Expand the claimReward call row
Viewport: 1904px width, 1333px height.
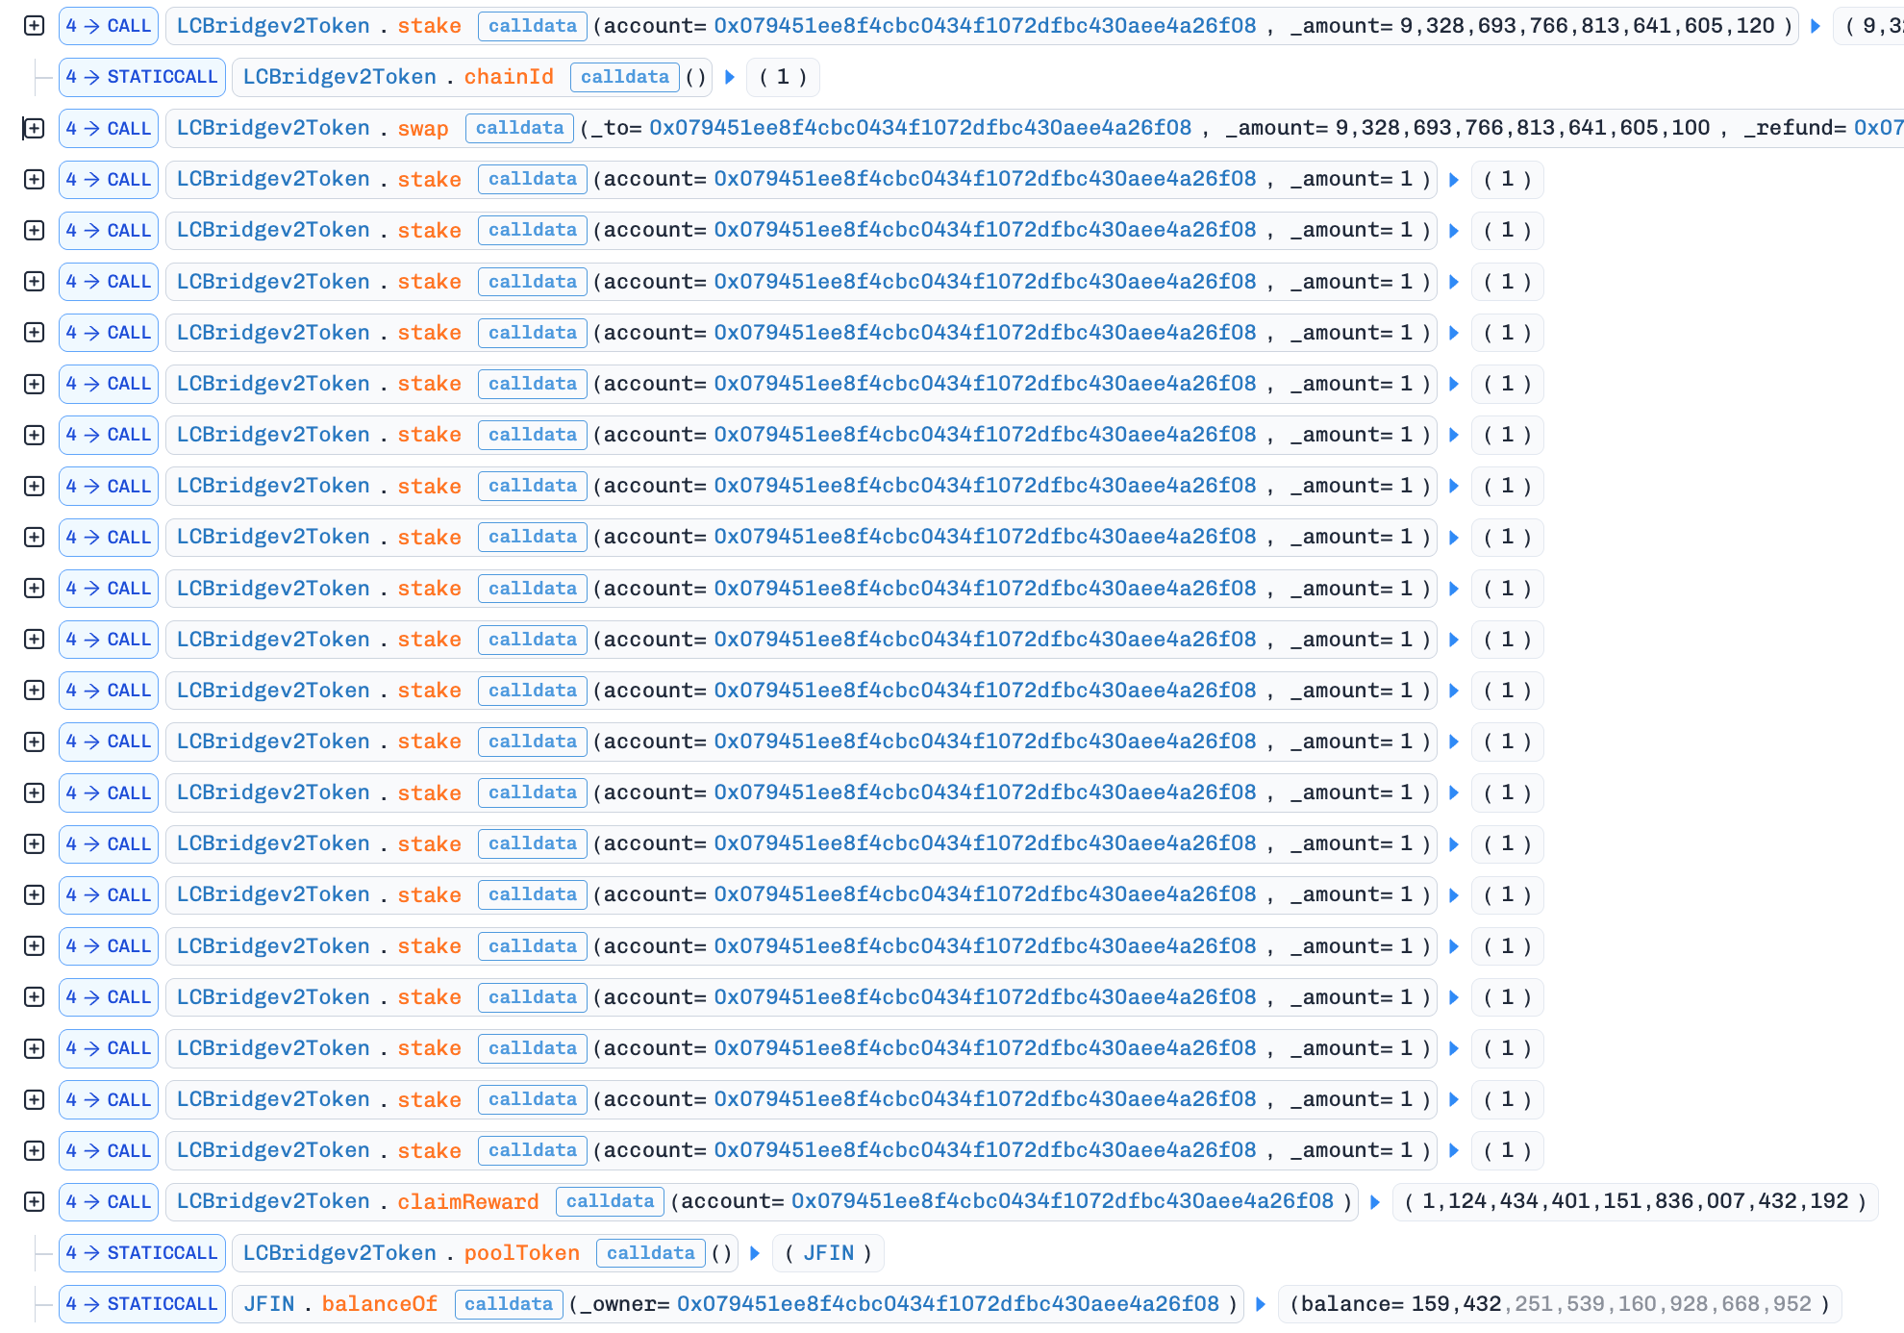coord(34,1201)
